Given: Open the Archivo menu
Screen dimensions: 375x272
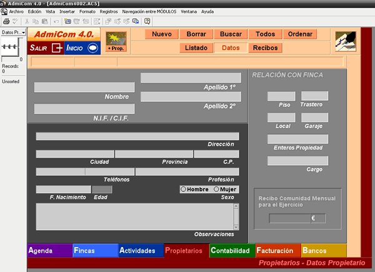Looking at the screenshot, I should point(16,11).
